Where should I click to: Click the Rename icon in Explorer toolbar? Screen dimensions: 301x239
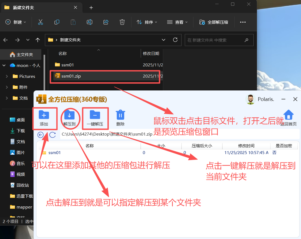pyautogui.click(x=89, y=22)
